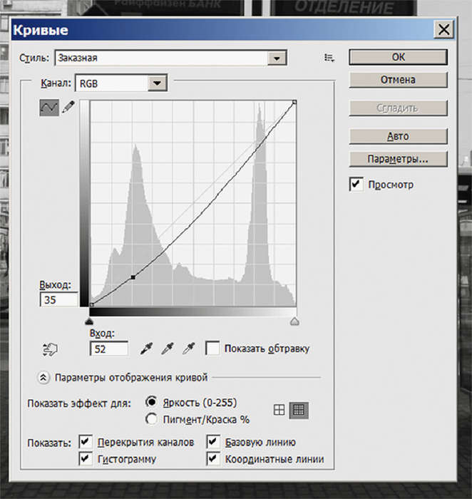Viewport: 472px width, 499px height.
Task: Pick the black point eyedropper
Action: pos(147,349)
